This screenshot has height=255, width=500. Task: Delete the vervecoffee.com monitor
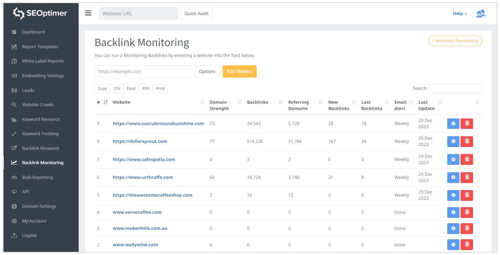pos(467,212)
